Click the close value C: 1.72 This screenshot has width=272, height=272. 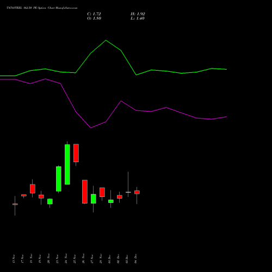[x=94, y=14]
